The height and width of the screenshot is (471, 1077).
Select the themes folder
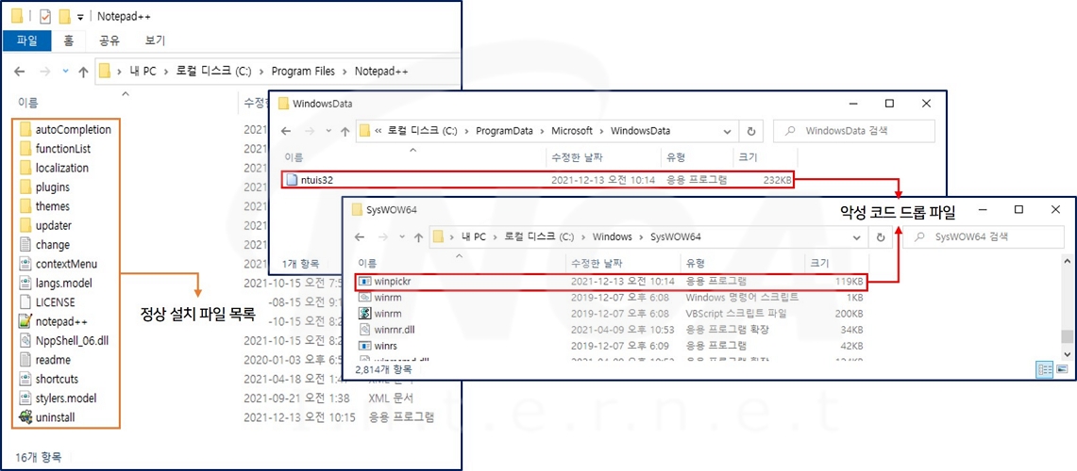tap(44, 205)
